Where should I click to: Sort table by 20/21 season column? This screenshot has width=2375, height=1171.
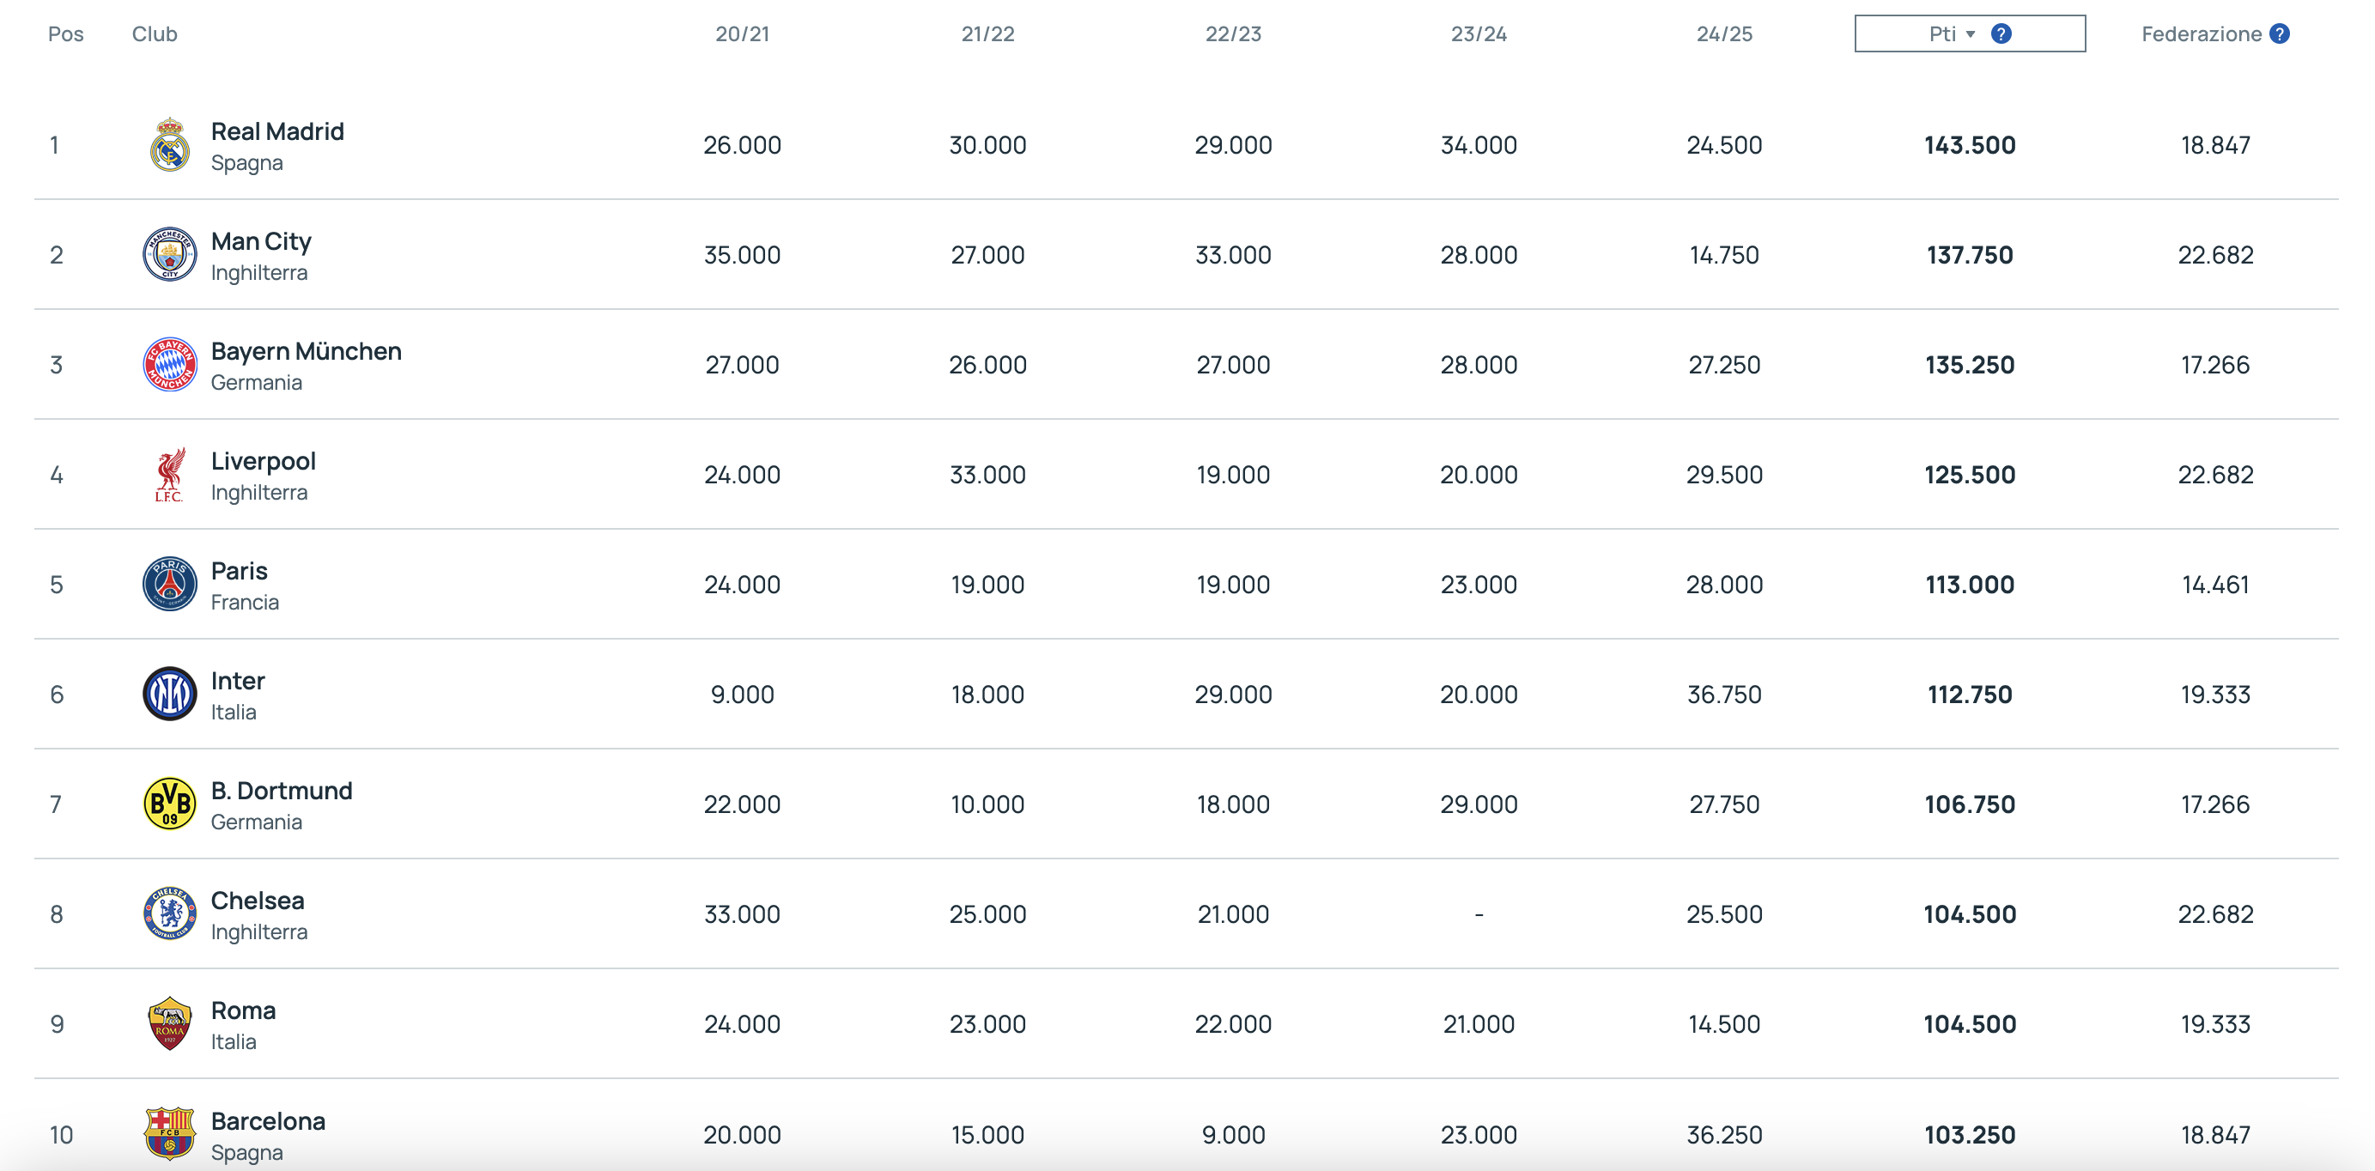[742, 34]
